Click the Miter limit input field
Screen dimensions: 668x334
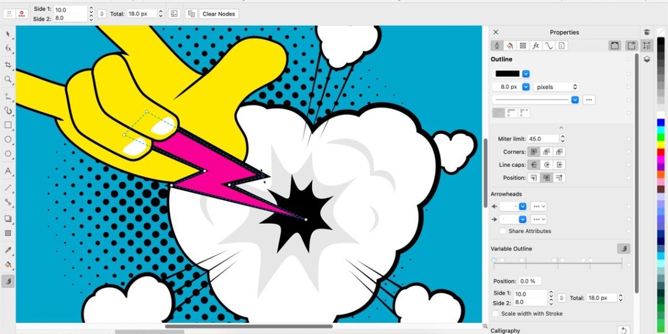click(x=543, y=139)
